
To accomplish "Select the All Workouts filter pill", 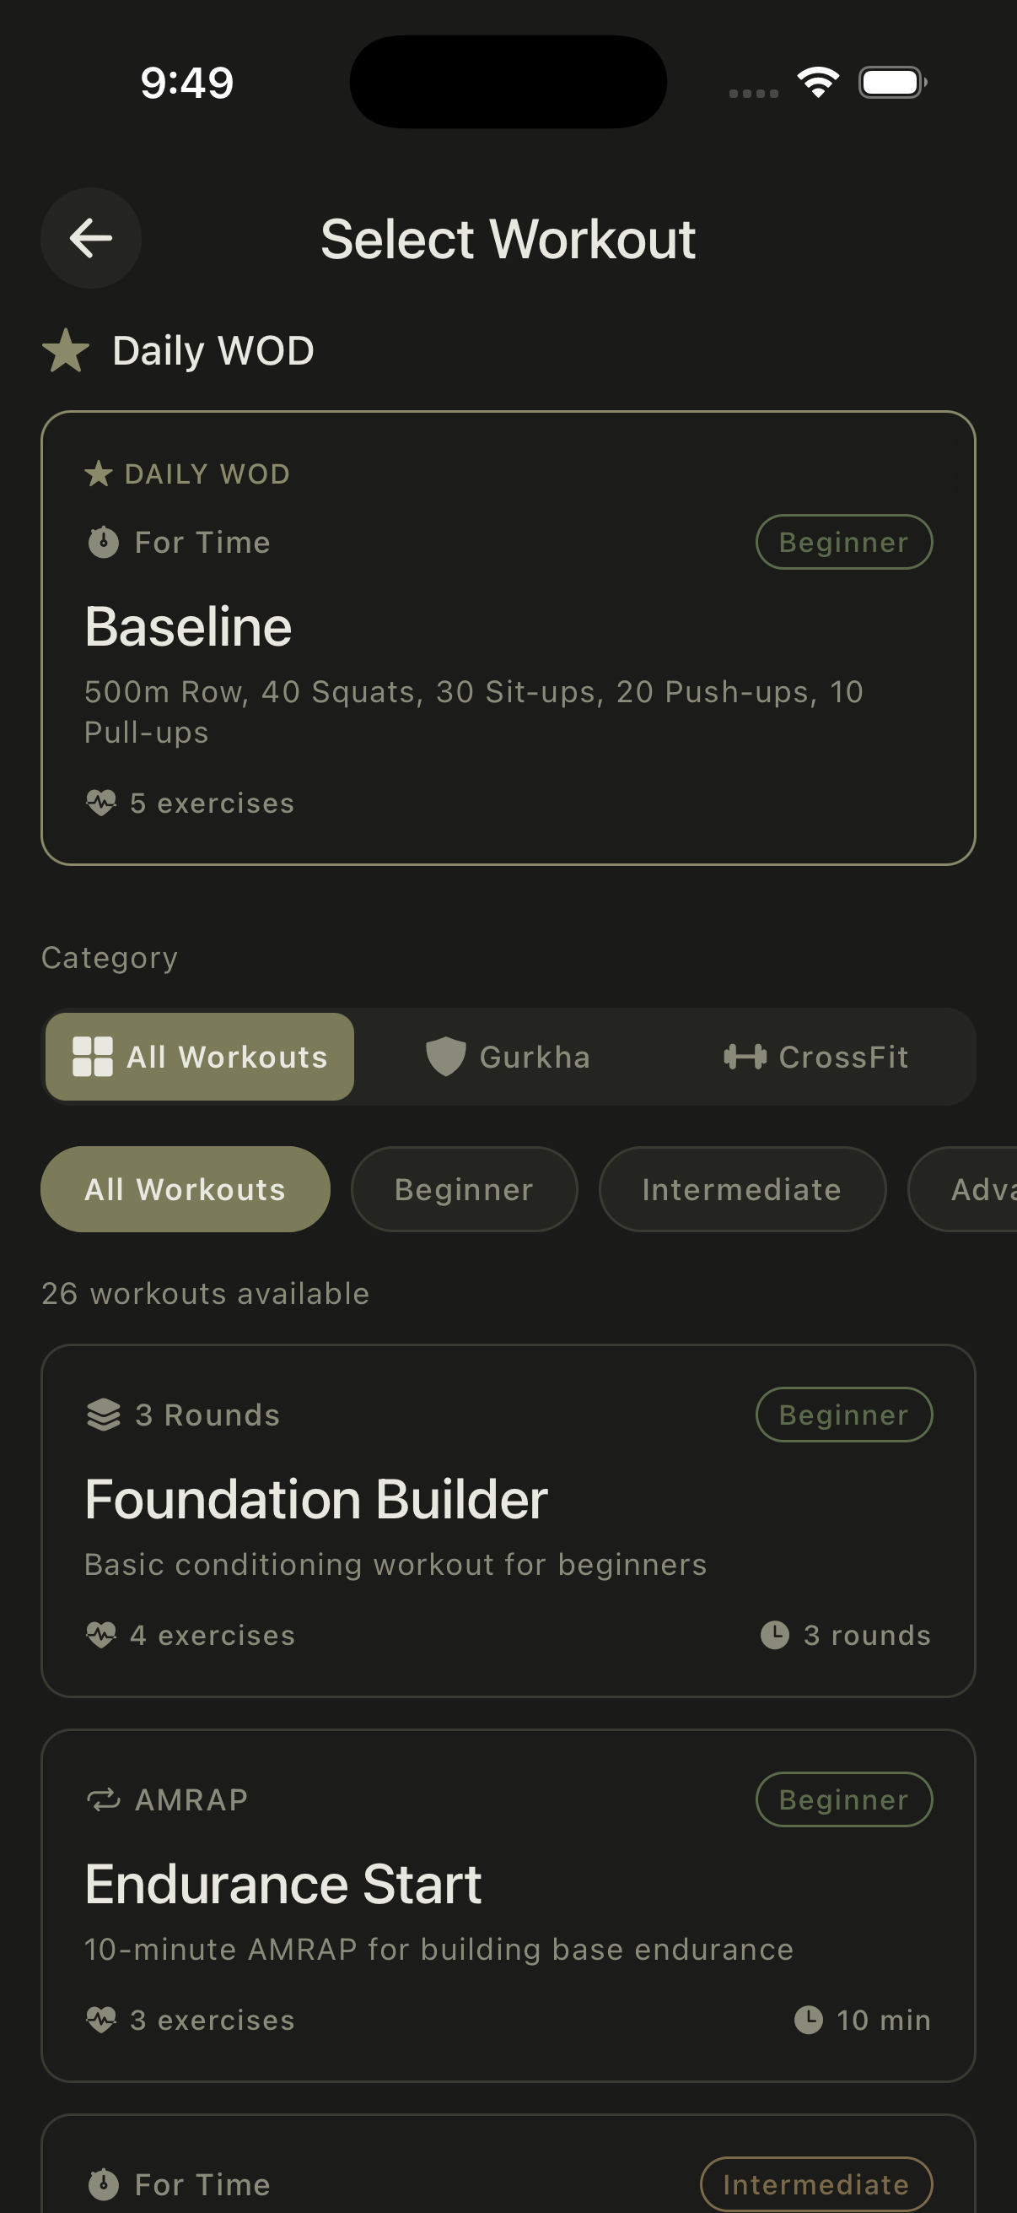I will 186,1189.
